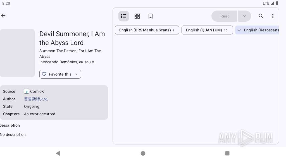Click the An error occurred text
286x160 pixels.
40,114
